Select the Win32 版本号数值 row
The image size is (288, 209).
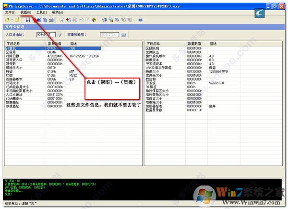pyautogui.click(x=192, y=68)
